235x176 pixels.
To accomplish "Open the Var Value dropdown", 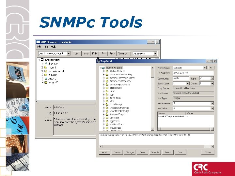I will pos(212,109).
